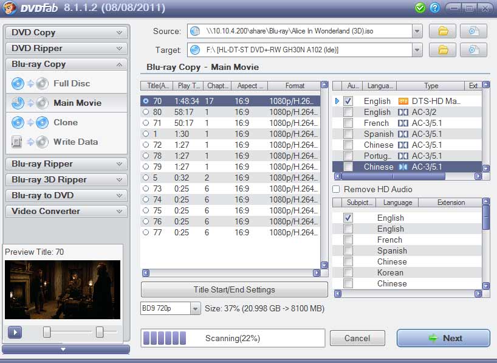497x363 pixels.
Task: Select the Main Movie mode
Action: (66, 103)
